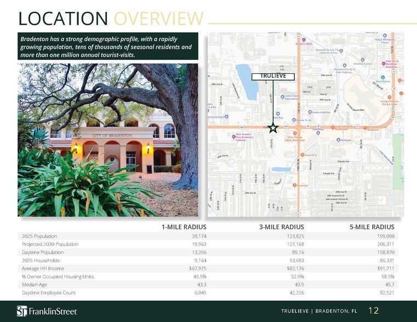Click the Home Depot map pin
Viewport: 417px width, 322px height.
tap(227, 117)
